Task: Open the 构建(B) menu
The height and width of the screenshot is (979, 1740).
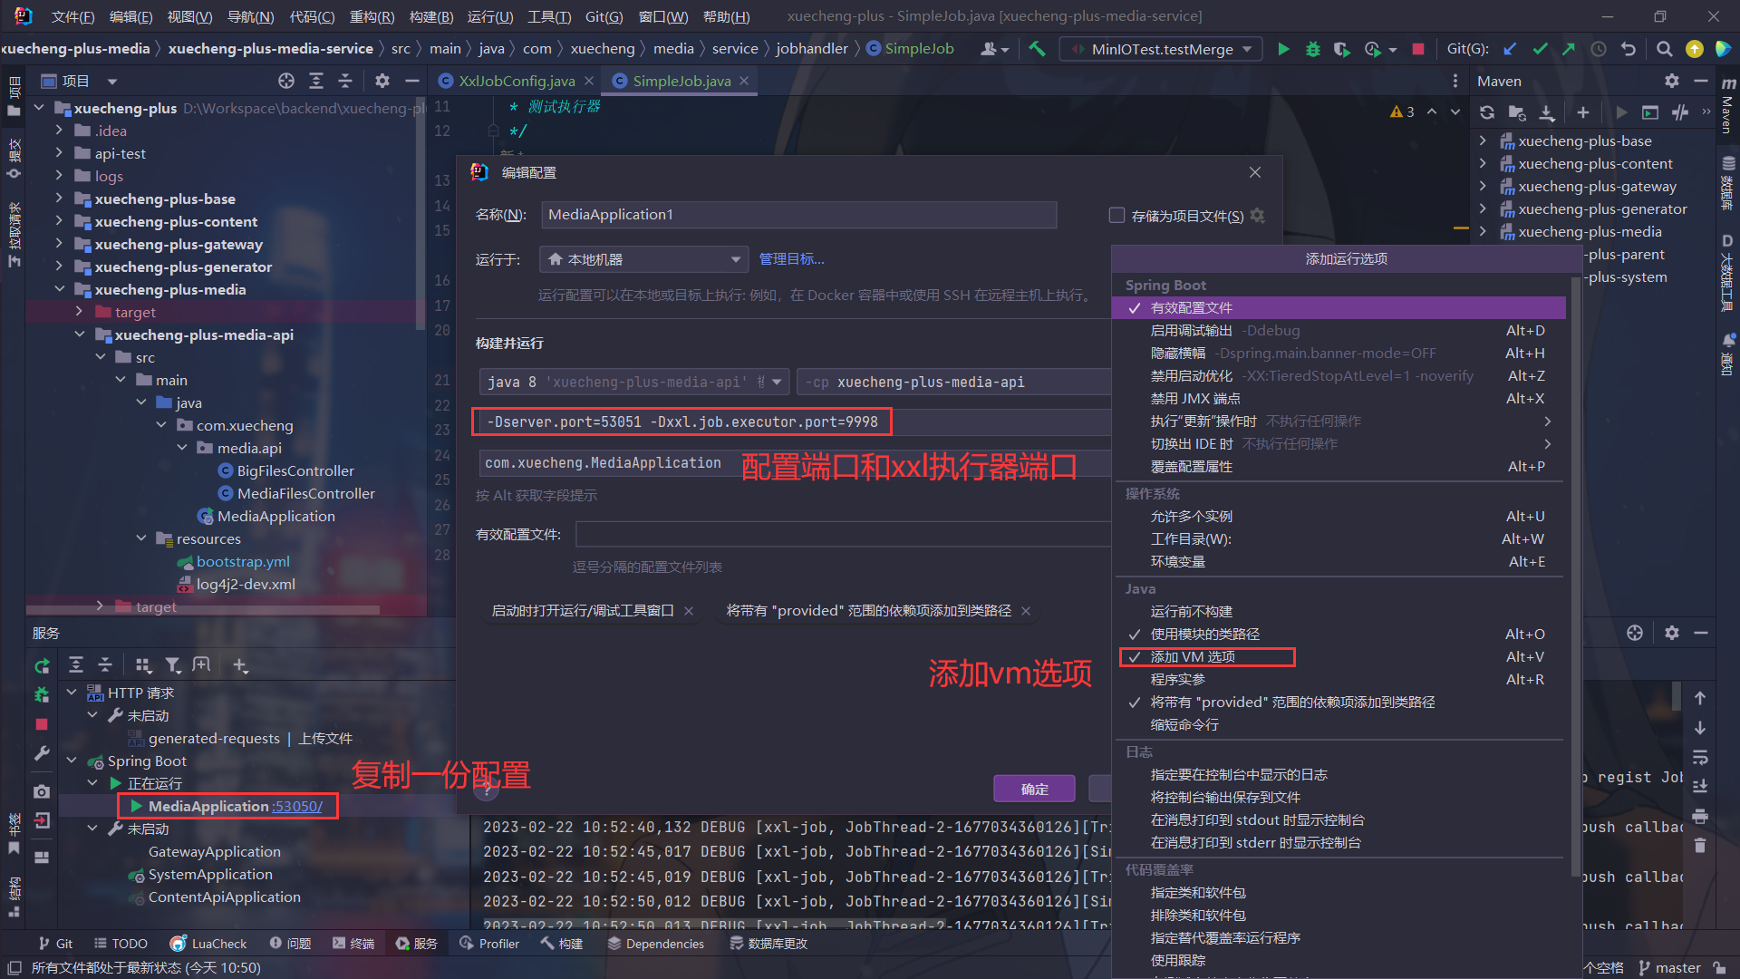Action: 430,16
